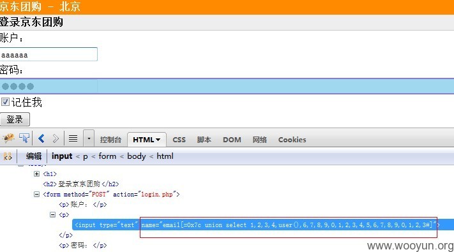
Task: Select the input breadcrumb
Action: click(x=62, y=156)
